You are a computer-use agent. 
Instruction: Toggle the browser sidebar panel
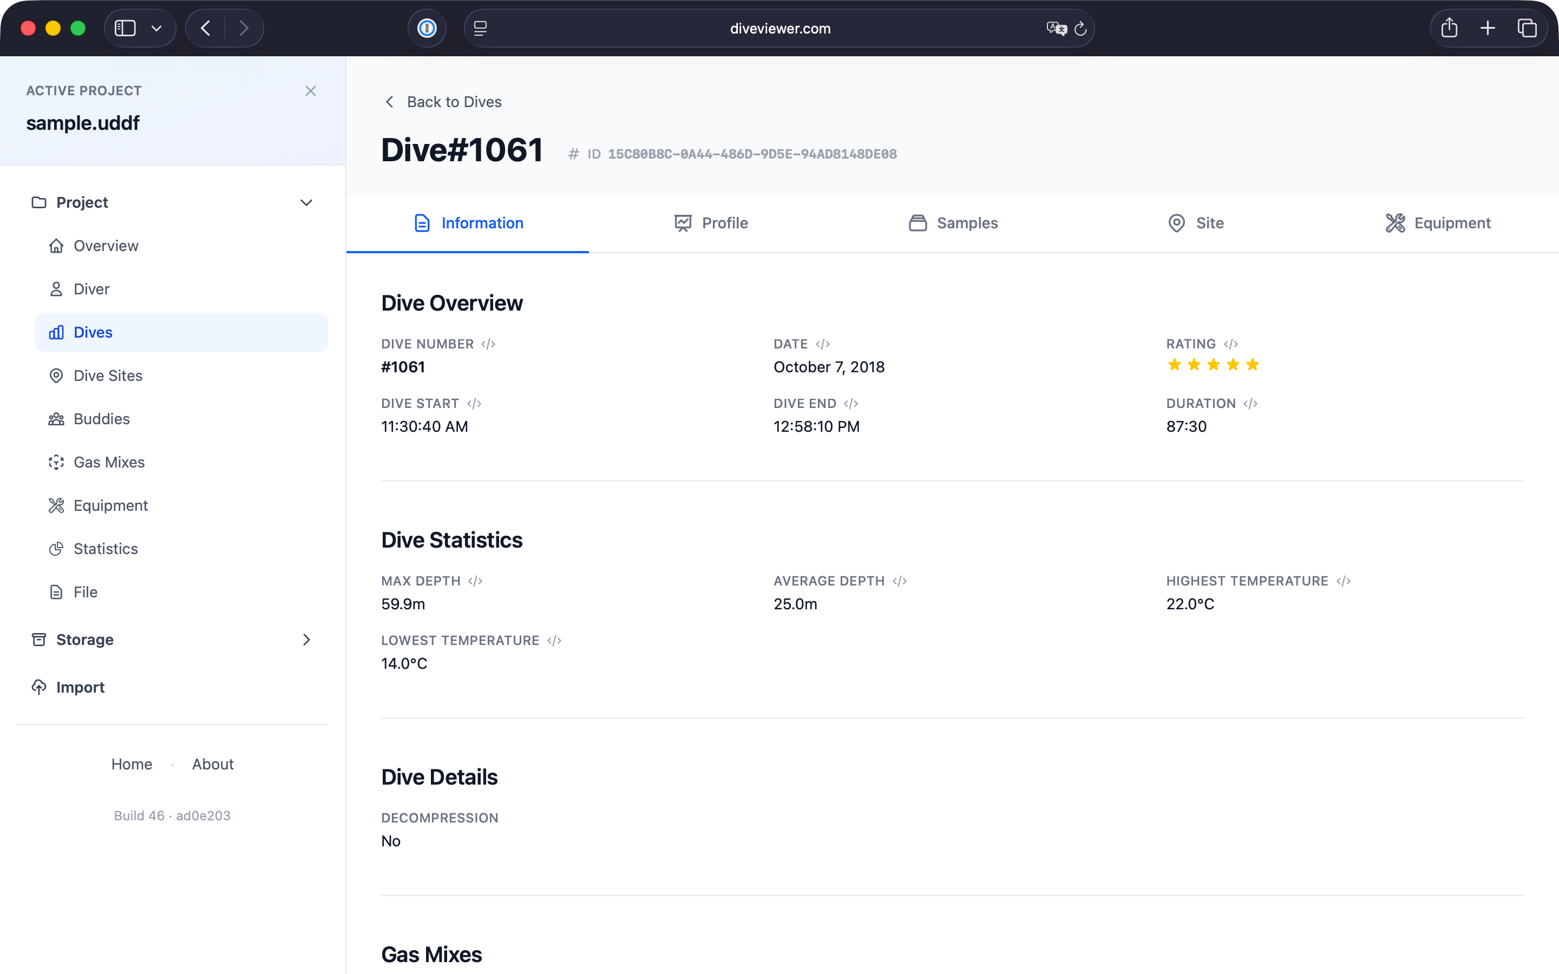click(125, 28)
